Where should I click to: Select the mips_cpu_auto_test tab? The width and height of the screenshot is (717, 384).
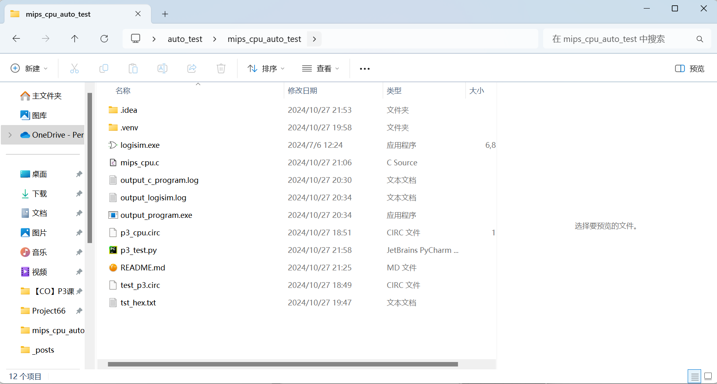(x=58, y=14)
